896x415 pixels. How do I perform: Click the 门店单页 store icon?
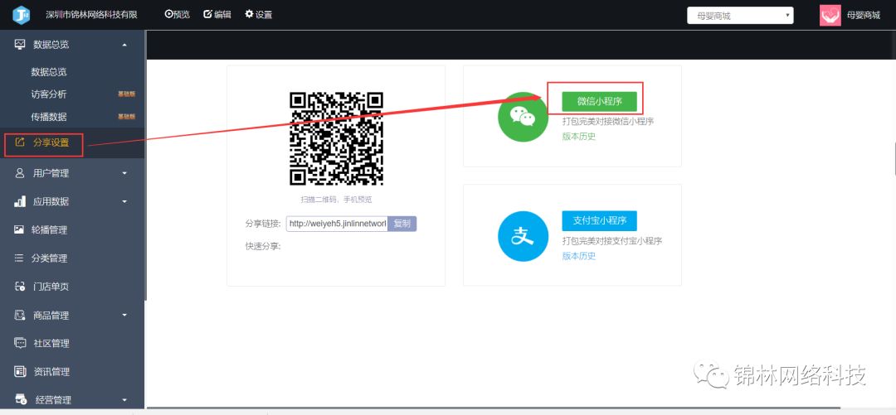click(20, 287)
